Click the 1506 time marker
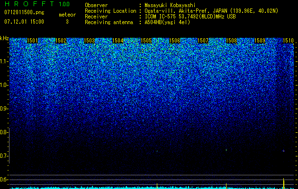The width and height of the screenshot is (298, 189). (174, 41)
